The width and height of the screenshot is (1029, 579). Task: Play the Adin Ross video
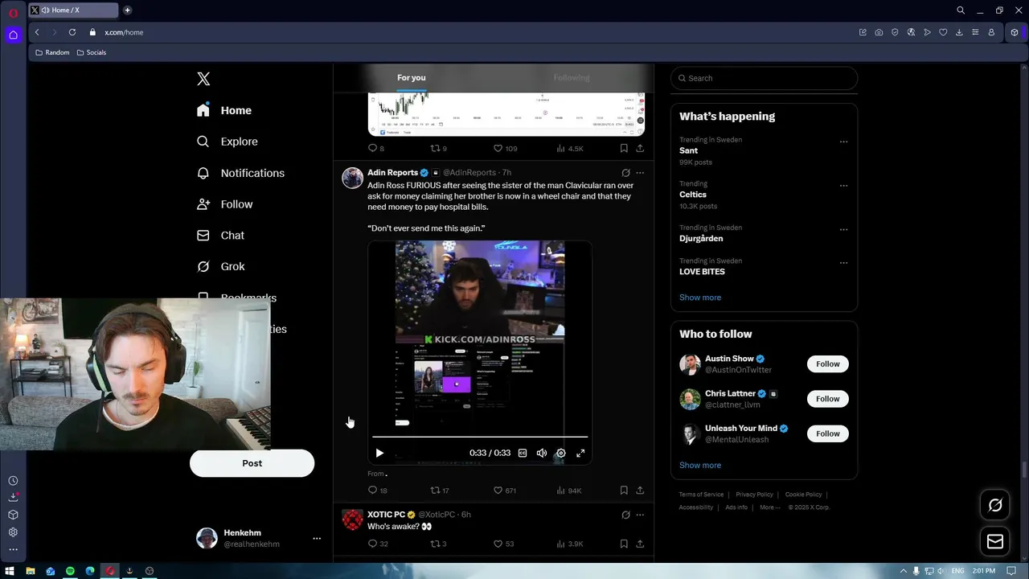pyautogui.click(x=379, y=453)
